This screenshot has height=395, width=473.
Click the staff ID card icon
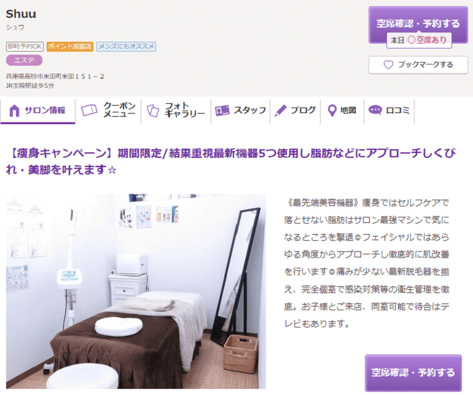(x=222, y=111)
